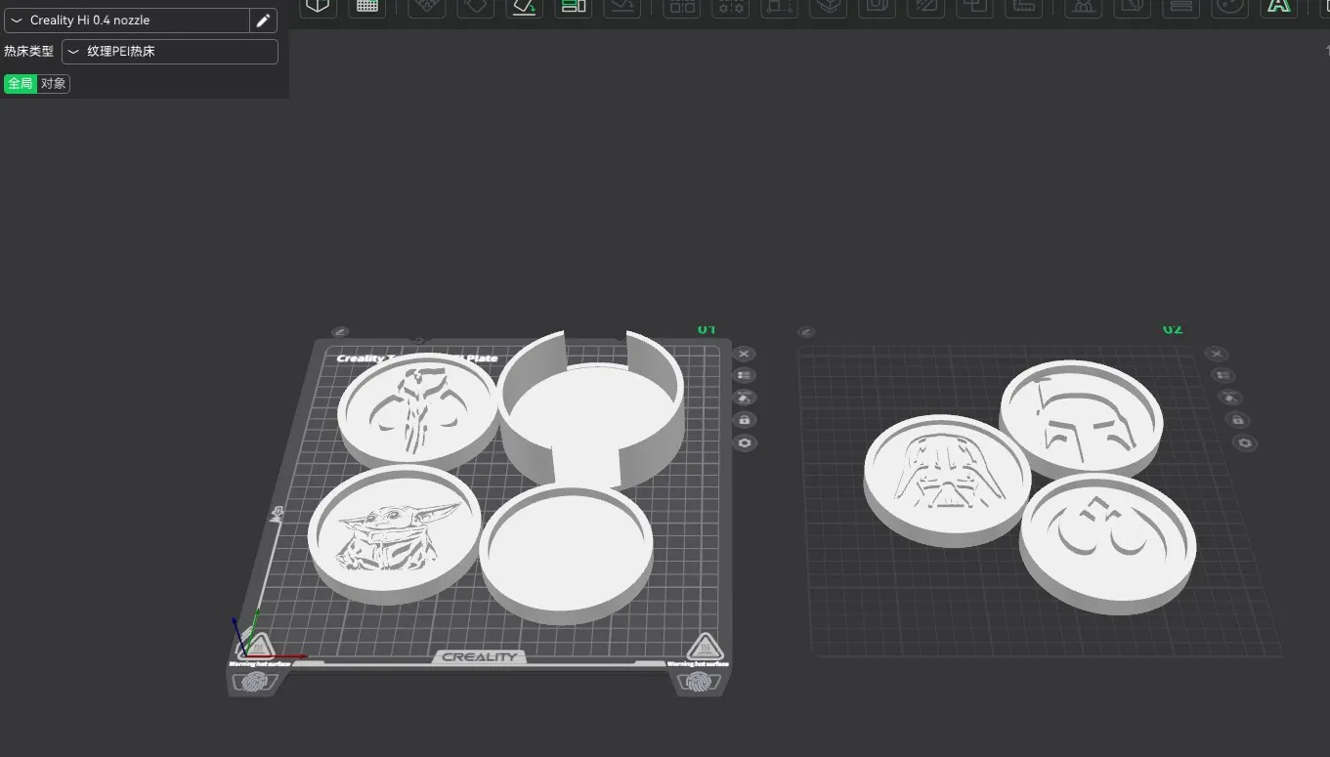The width and height of the screenshot is (1330, 757).
Task: Click the third round icon beside plate 02
Action: [x=1229, y=398]
